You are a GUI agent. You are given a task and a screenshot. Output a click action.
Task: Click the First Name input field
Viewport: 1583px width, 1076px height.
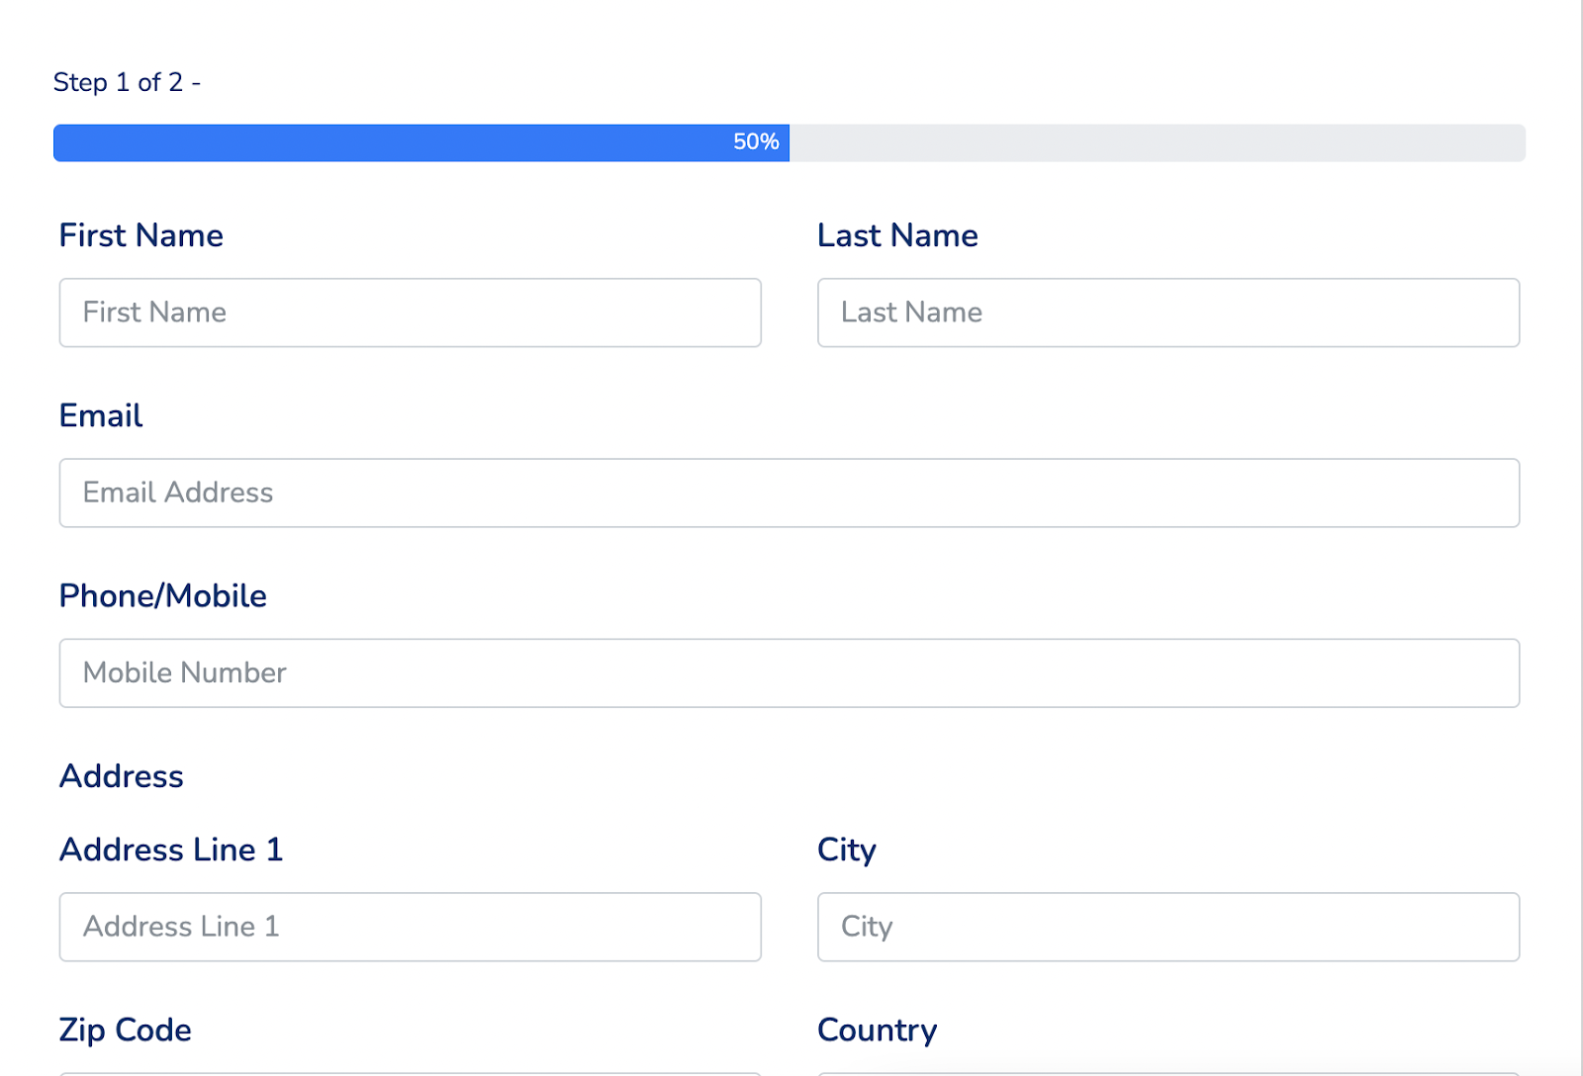click(x=410, y=313)
